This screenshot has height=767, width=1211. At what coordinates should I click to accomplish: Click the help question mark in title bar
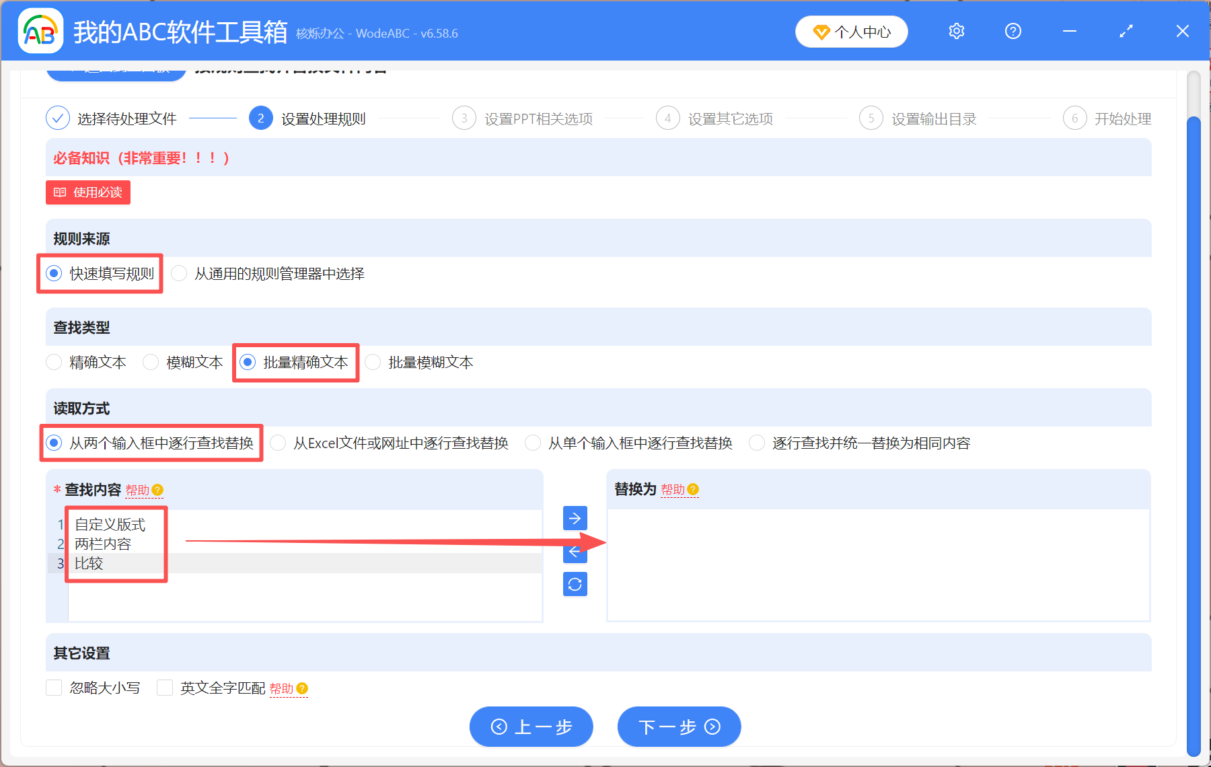pyautogui.click(x=1013, y=31)
